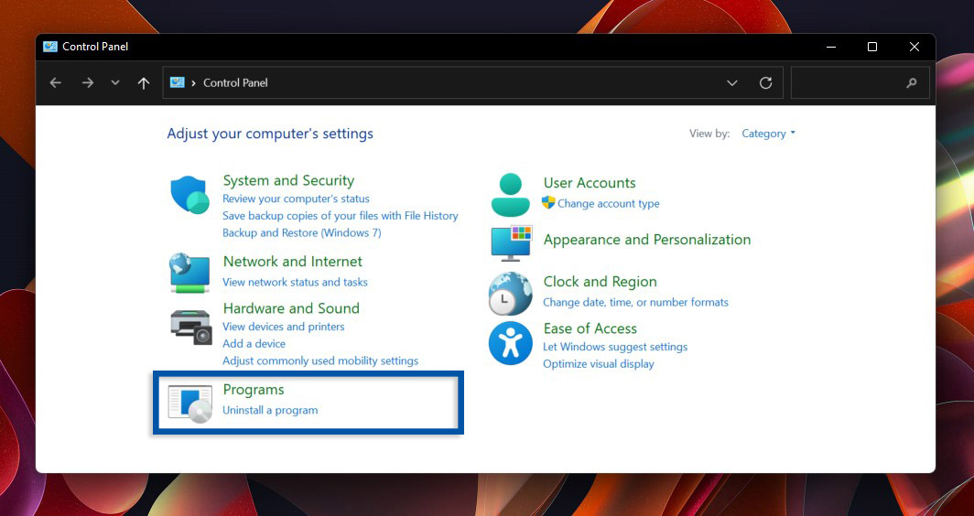Click Let Windows suggest settings
974x516 pixels.
point(615,347)
